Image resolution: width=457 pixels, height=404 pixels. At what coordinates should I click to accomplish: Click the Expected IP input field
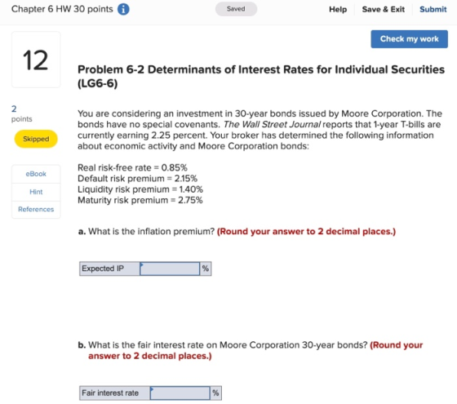click(x=170, y=269)
